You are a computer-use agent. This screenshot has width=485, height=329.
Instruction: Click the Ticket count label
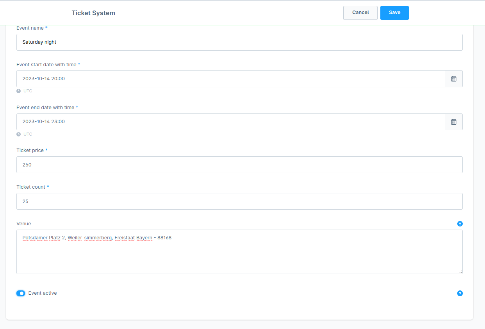pos(31,187)
